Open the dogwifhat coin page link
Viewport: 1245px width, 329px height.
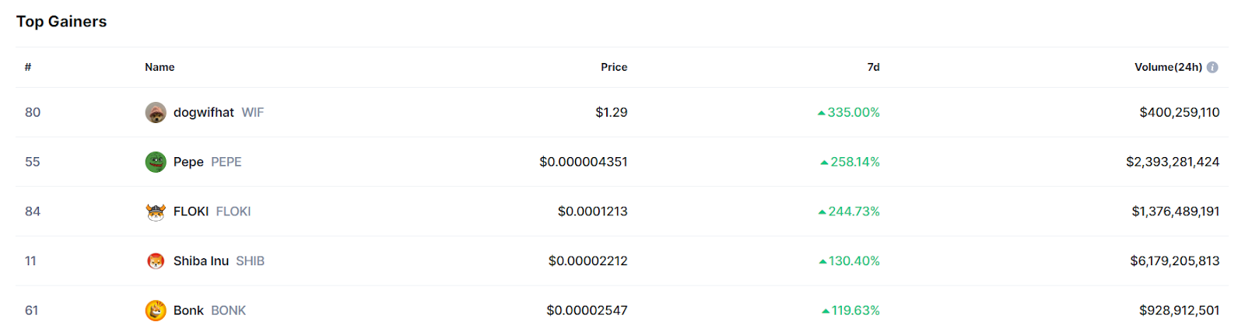pyautogui.click(x=204, y=113)
